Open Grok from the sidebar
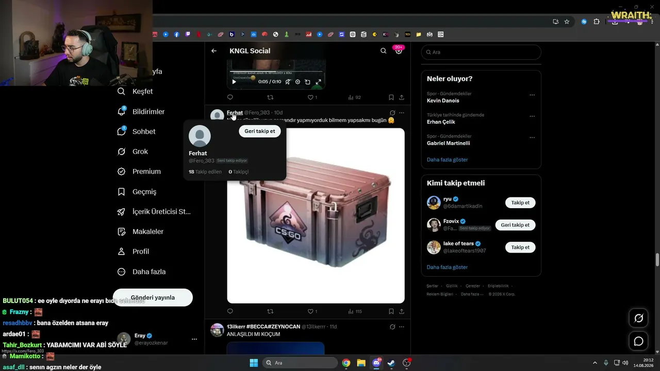The height and width of the screenshot is (371, 660). click(133, 151)
